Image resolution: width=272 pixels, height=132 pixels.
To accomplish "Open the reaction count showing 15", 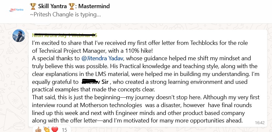I will [x=65, y=130].
